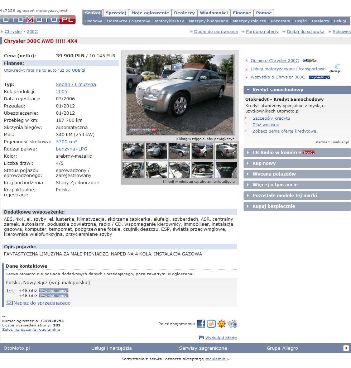Select the Osobowe category
The height and width of the screenshot is (368, 351).
93,21
